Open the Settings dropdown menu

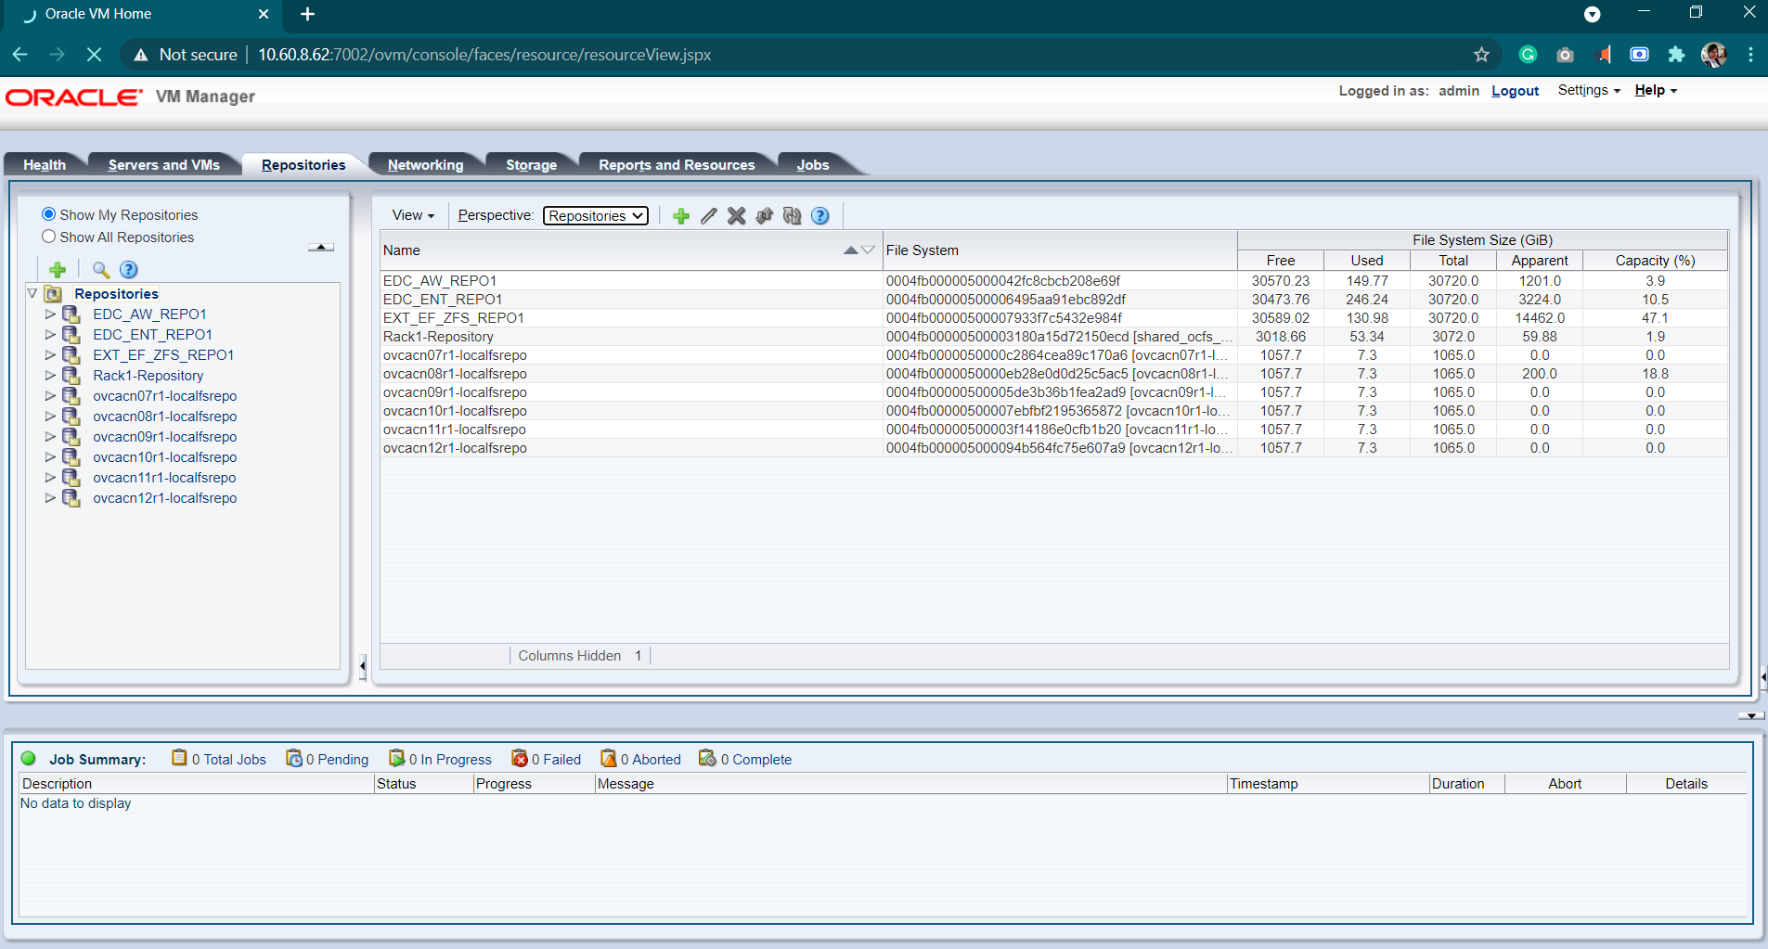pos(1589,90)
